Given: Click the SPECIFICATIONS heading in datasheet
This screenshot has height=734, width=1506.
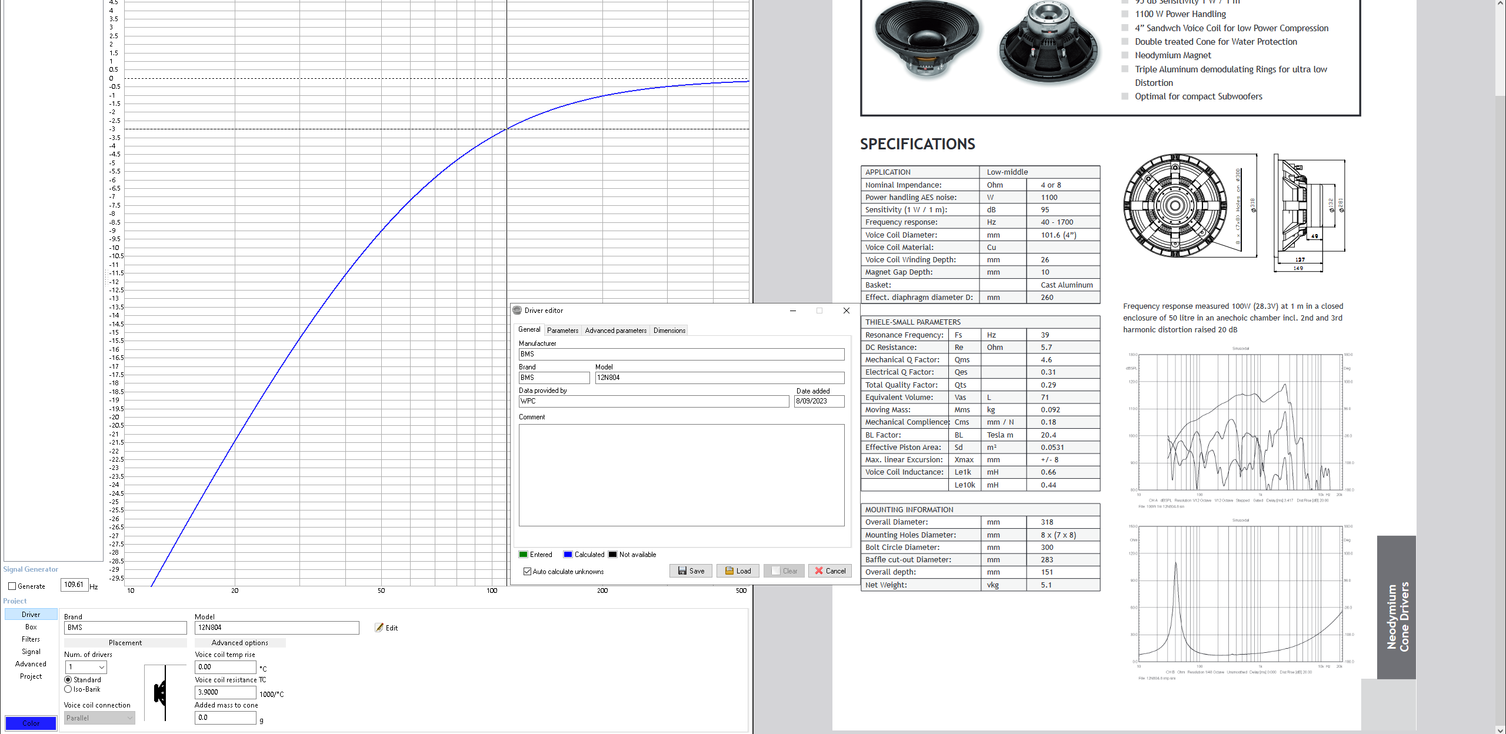Looking at the screenshot, I should (917, 144).
